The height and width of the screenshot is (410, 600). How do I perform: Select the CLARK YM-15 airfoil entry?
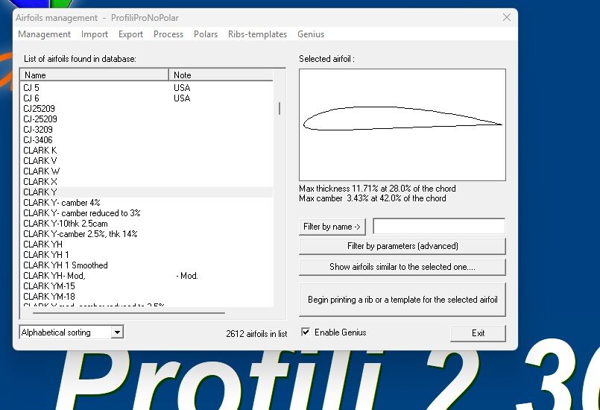[x=49, y=286]
